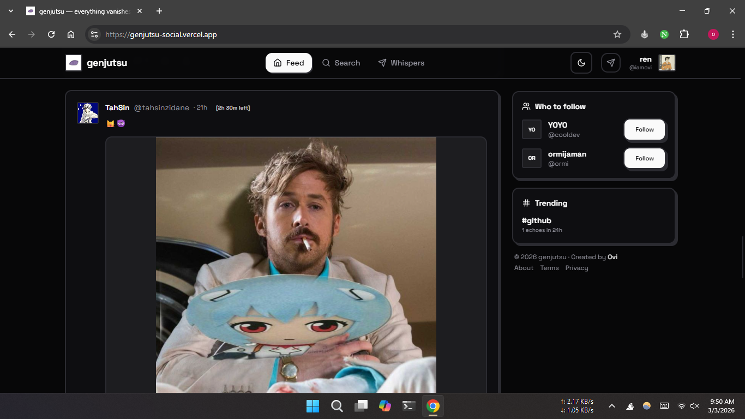The width and height of the screenshot is (745, 419).
Task: Go forward in browser history
Action: 32,34
